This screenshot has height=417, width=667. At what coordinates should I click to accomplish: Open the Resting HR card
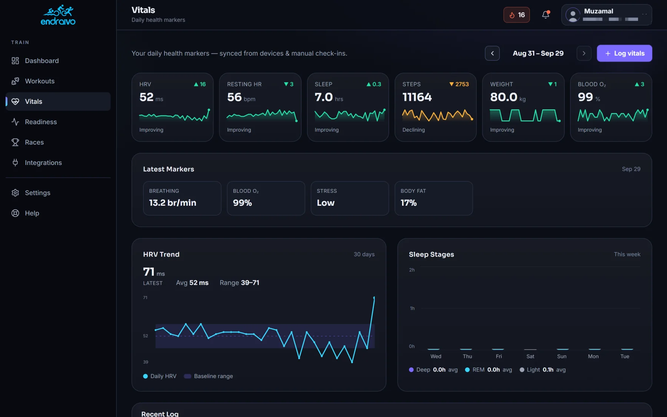click(x=260, y=107)
